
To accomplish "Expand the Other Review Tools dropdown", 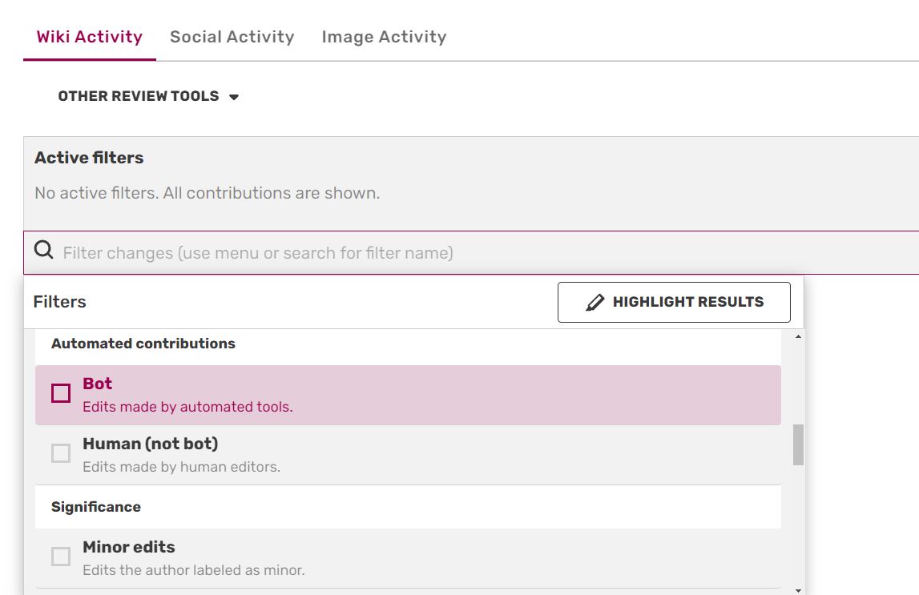I will point(139,96).
